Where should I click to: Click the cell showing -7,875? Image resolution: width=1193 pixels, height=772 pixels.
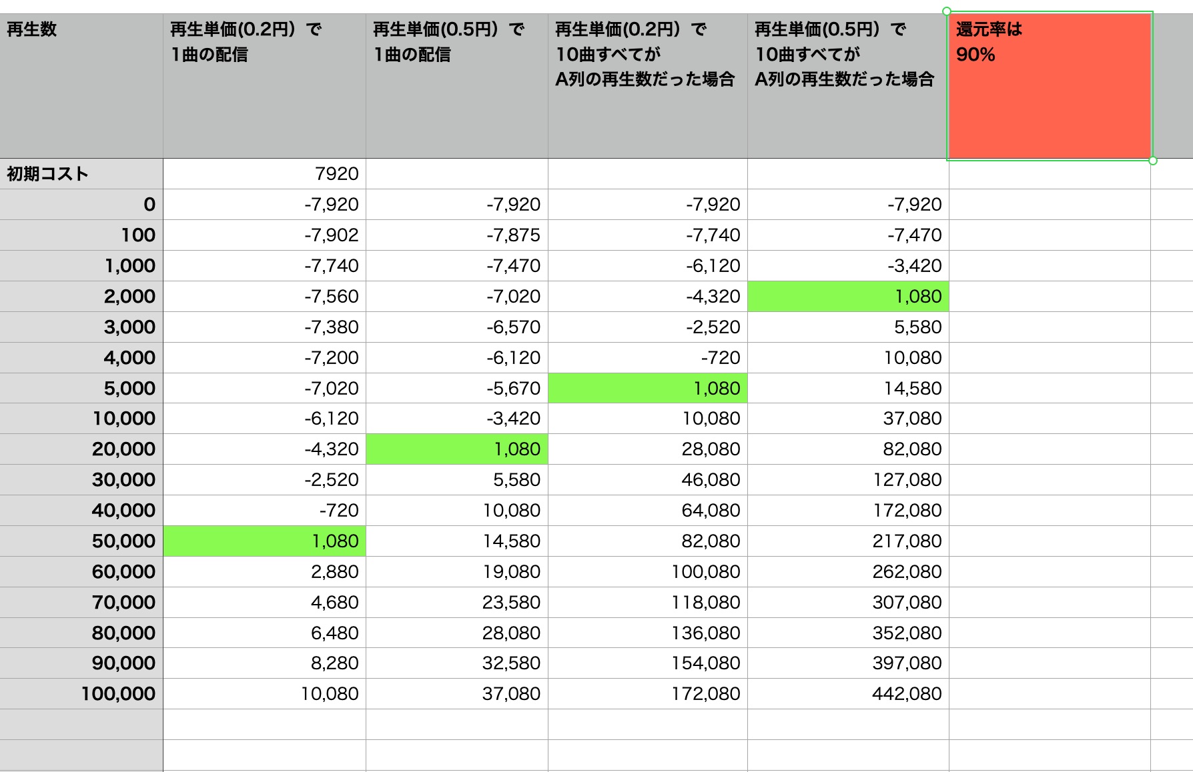[457, 235]
